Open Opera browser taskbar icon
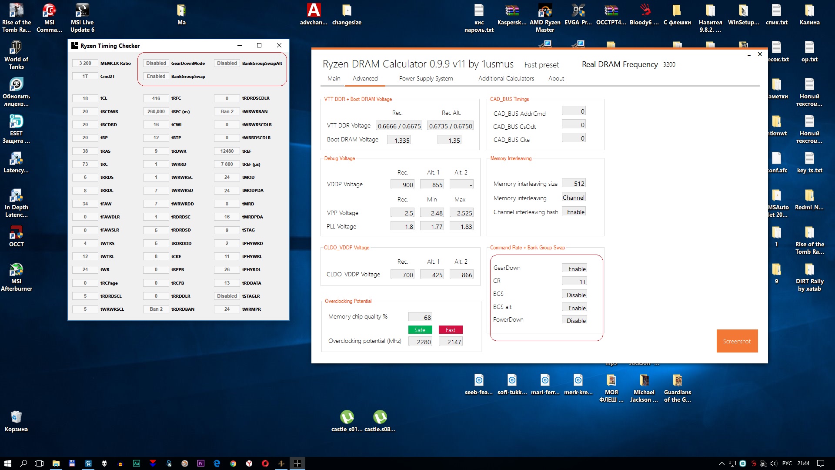The width and height of the screenshot is (835, 470). [x=265, y=463]
